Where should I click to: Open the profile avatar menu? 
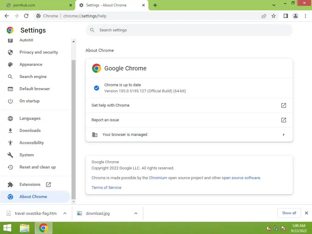click(296, 16)
